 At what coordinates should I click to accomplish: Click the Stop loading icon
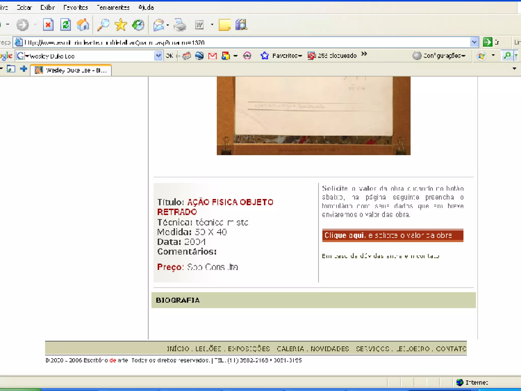pos(48,25)
